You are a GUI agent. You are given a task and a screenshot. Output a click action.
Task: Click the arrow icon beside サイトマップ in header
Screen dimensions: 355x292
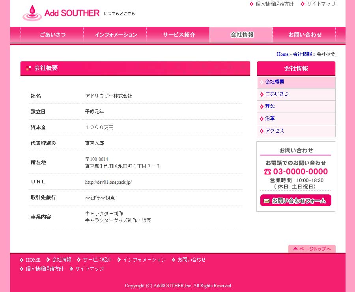click(303, 4)
